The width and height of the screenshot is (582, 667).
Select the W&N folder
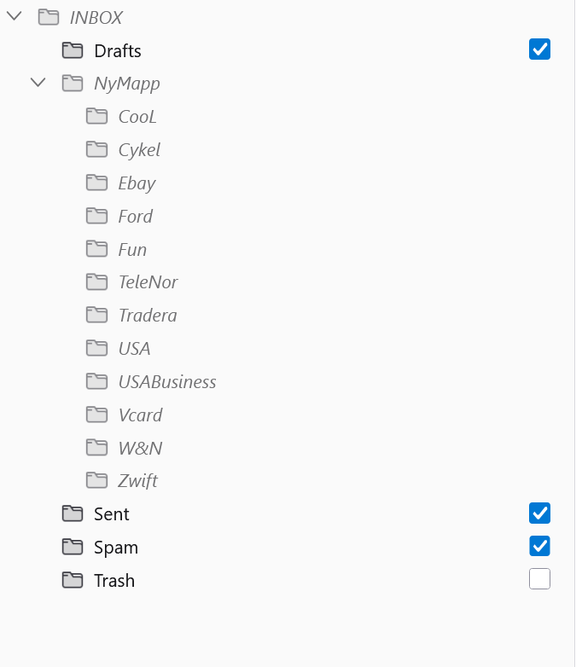coord(140,448)
